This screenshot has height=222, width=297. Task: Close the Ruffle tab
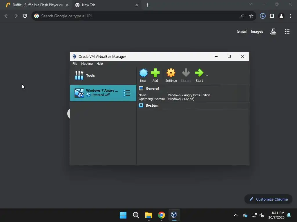(x=67, y=5)
